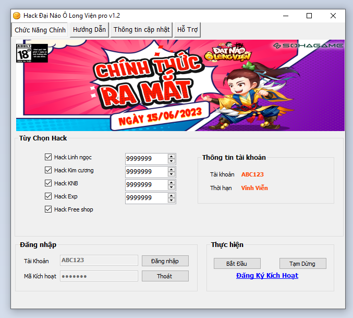Select the Hỗ Trợ tab
Screen dimensions: 353x318
187,30
